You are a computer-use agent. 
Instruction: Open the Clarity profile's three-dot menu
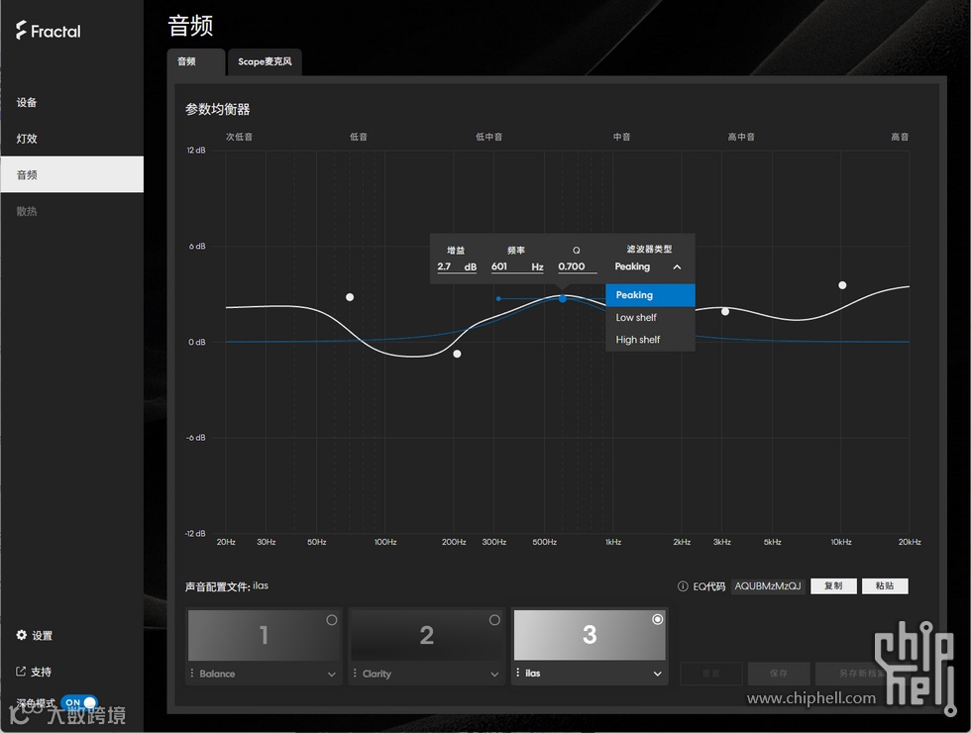355,673
